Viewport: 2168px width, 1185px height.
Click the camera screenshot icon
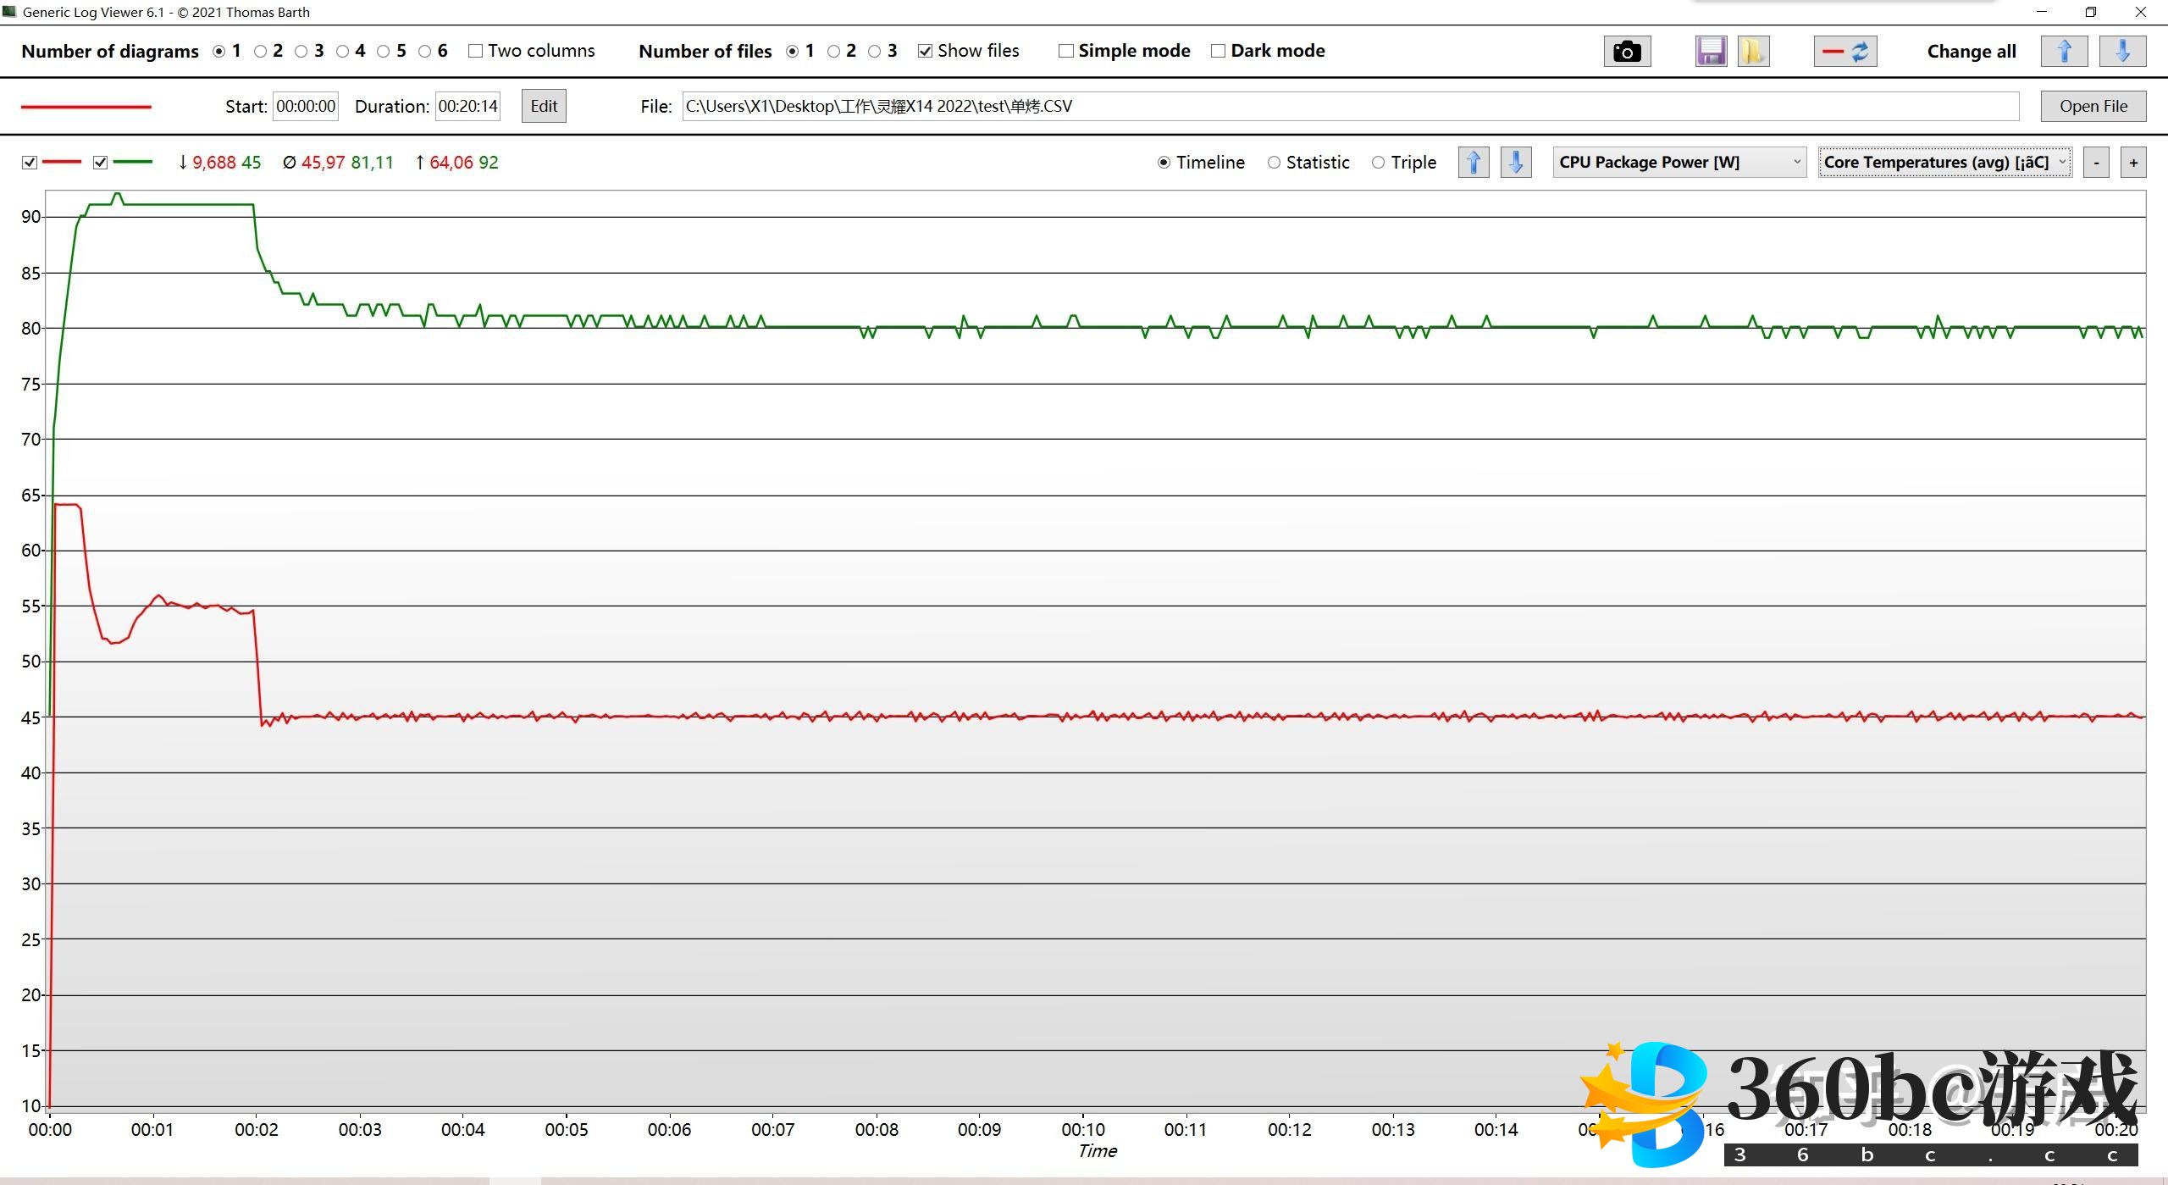coord(1626,52)
